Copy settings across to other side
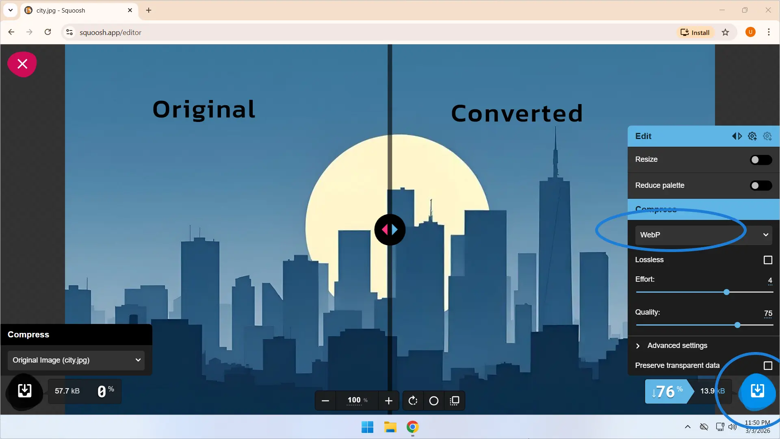The height and width of the screenshot is (439, 780). 737,136
